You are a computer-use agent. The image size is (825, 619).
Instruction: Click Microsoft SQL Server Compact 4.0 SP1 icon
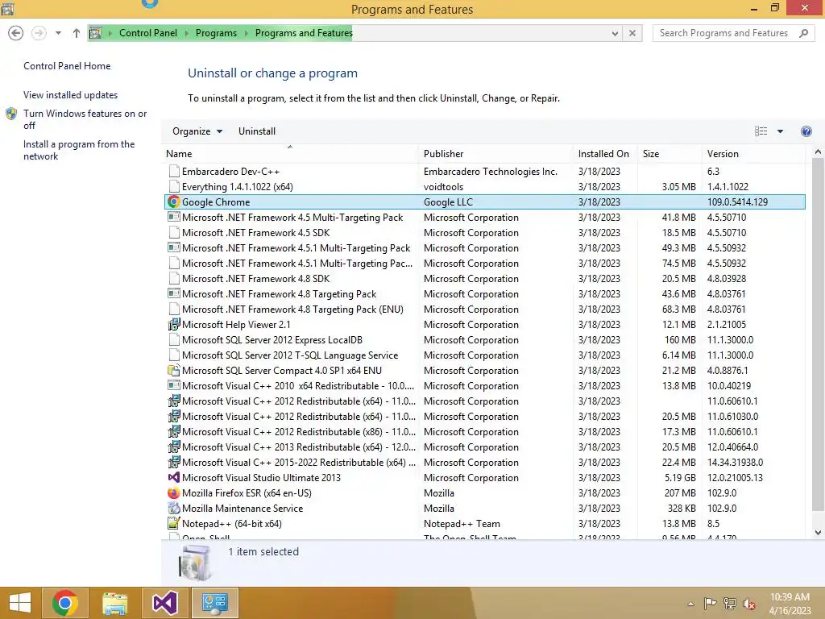(x=174, y=371)
